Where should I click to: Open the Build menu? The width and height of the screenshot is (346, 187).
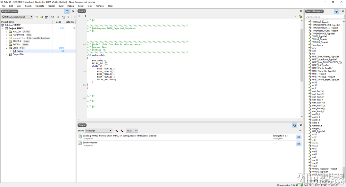[x=61, y=6]
